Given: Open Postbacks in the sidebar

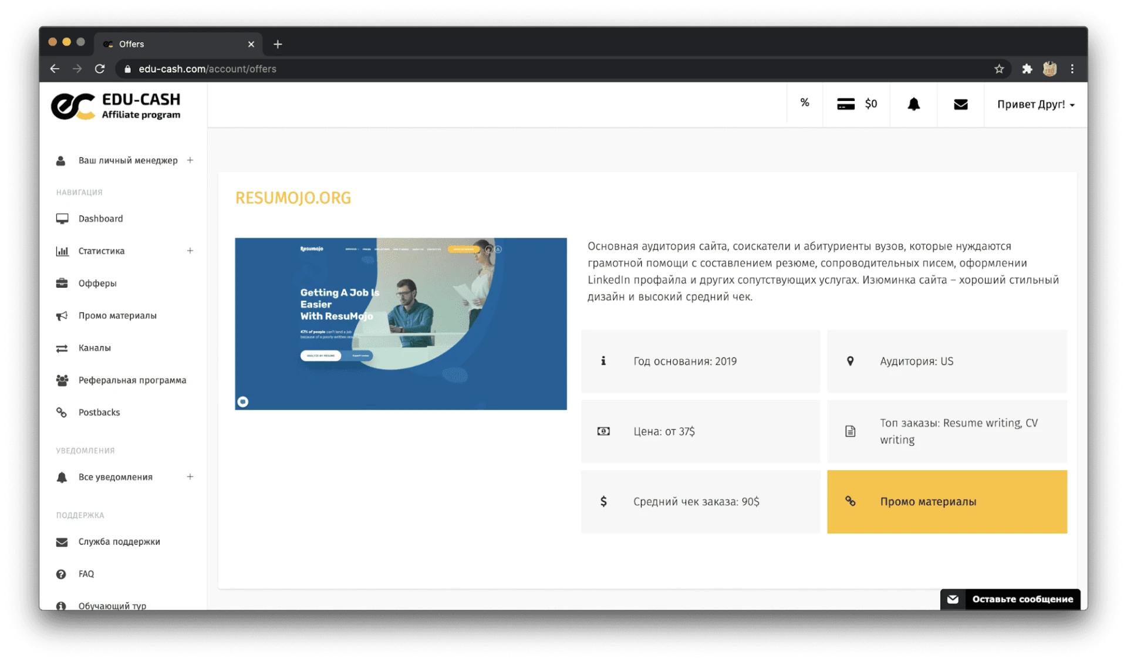Looking at the screenshot, I should point(99,413).
